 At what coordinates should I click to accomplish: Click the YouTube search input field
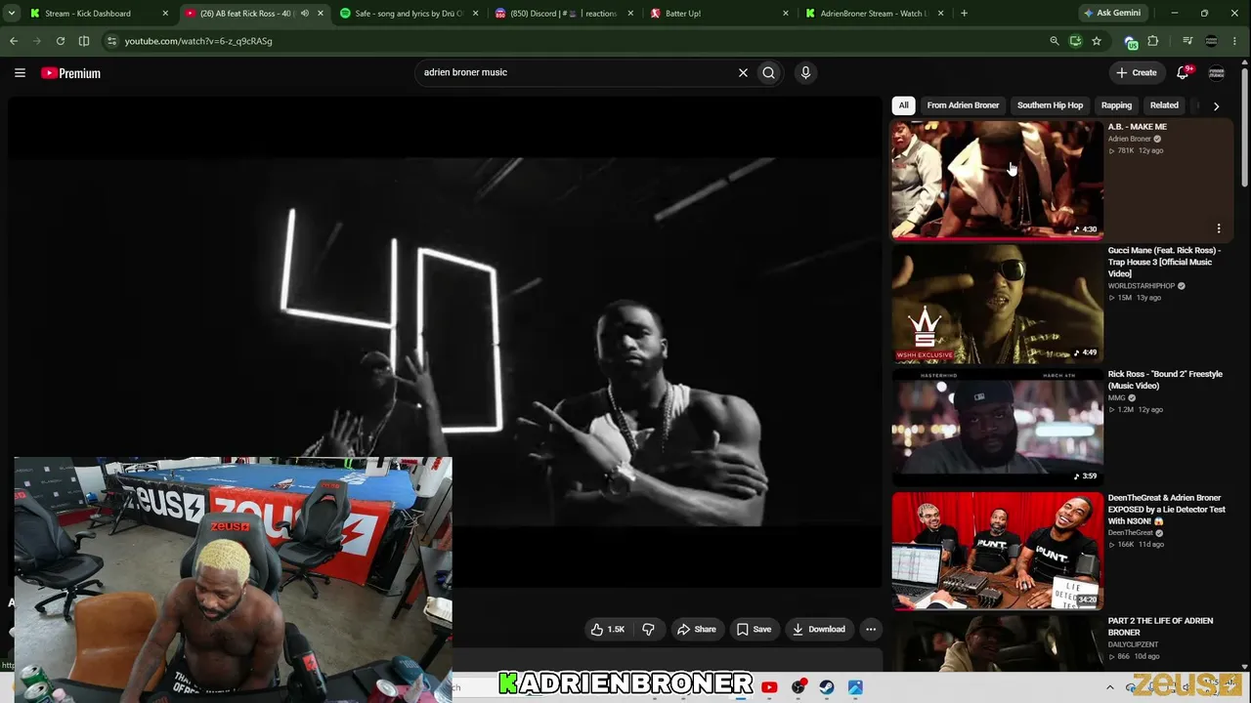click(577, 72)
